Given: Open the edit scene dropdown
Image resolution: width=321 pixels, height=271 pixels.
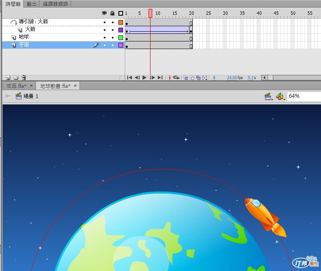Looking at the screenshot, I should [269, 96].
